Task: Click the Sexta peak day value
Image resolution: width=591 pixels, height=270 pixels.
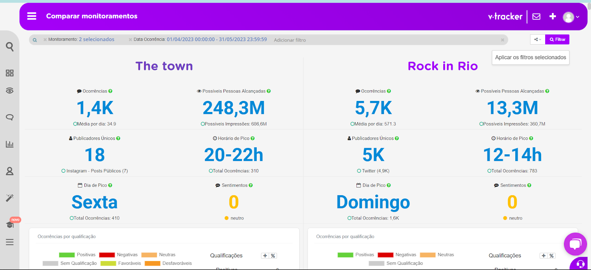Action: (x=95, y=202)
